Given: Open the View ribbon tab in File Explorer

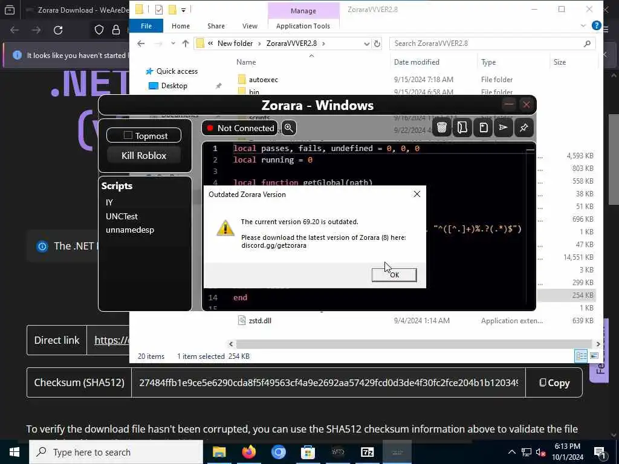Looking at the screenshot, I should pos(250,26).
